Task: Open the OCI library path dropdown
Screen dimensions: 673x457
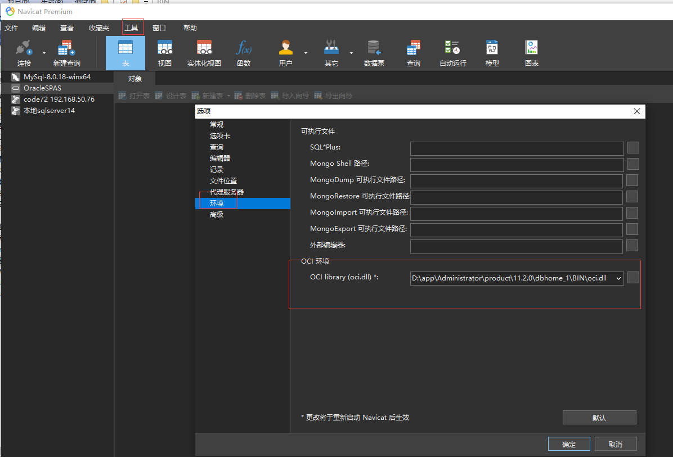Action: pos(618,278)
